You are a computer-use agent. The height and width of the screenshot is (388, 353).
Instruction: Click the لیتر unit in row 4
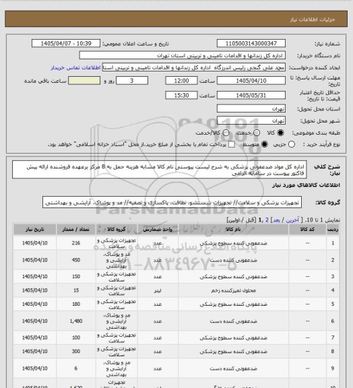(158, 290)
